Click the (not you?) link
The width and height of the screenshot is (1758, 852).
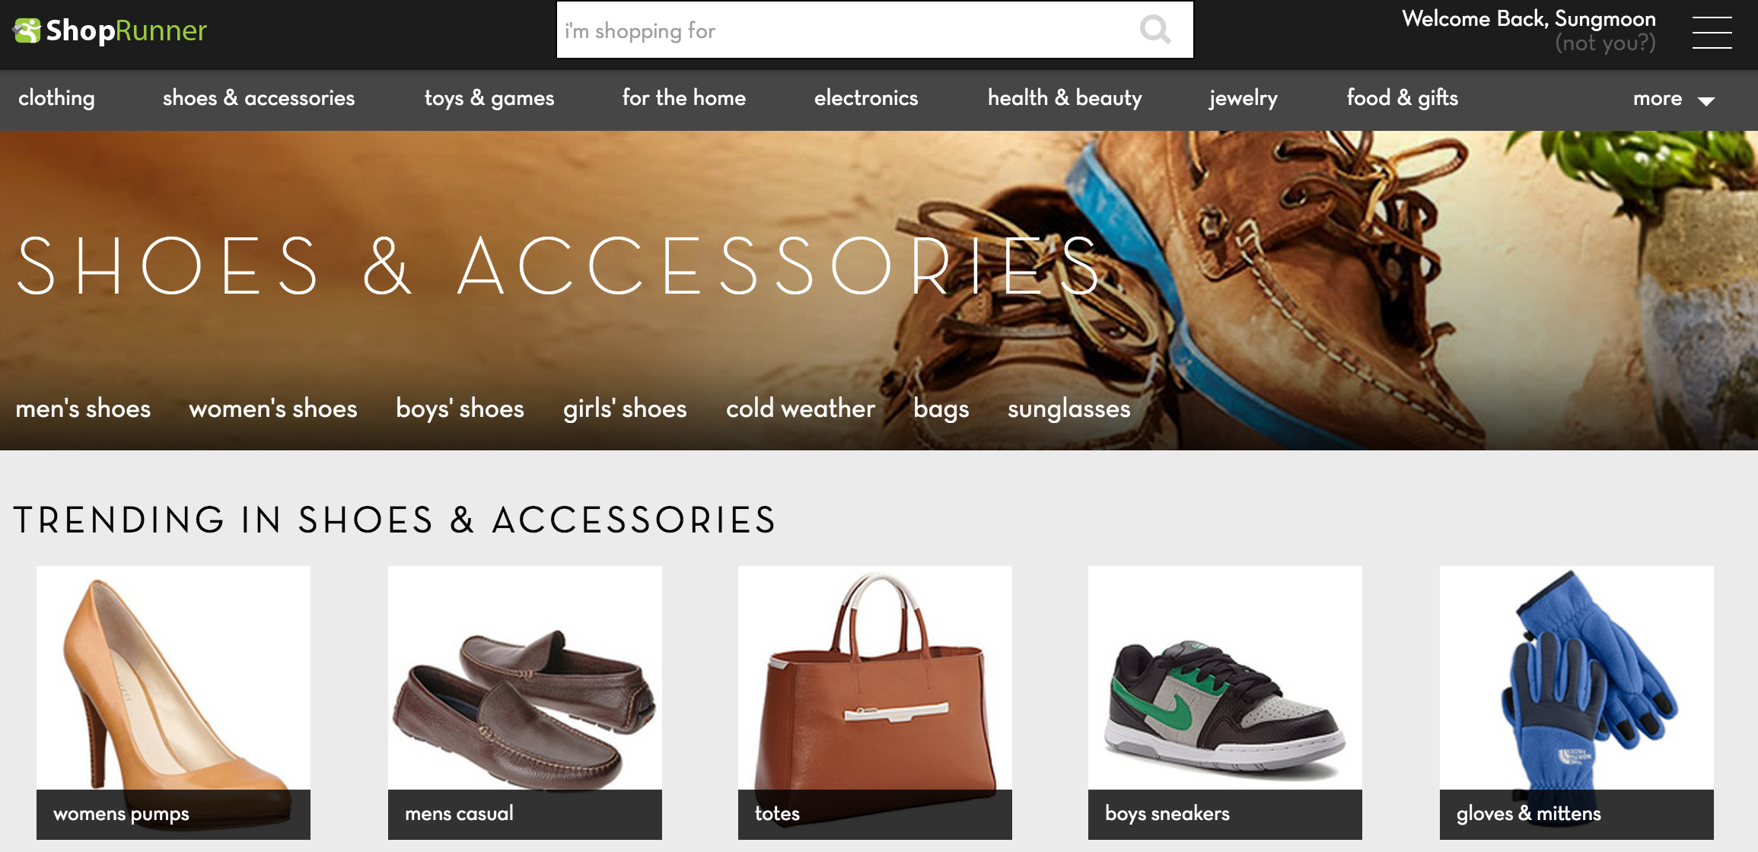click(1605, 43)
